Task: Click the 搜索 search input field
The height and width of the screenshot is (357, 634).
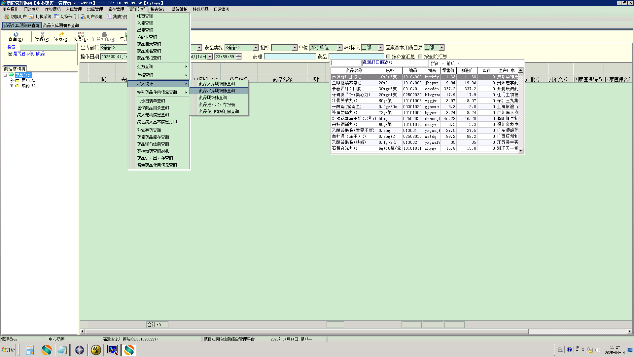Action: (x=48, y=48)
